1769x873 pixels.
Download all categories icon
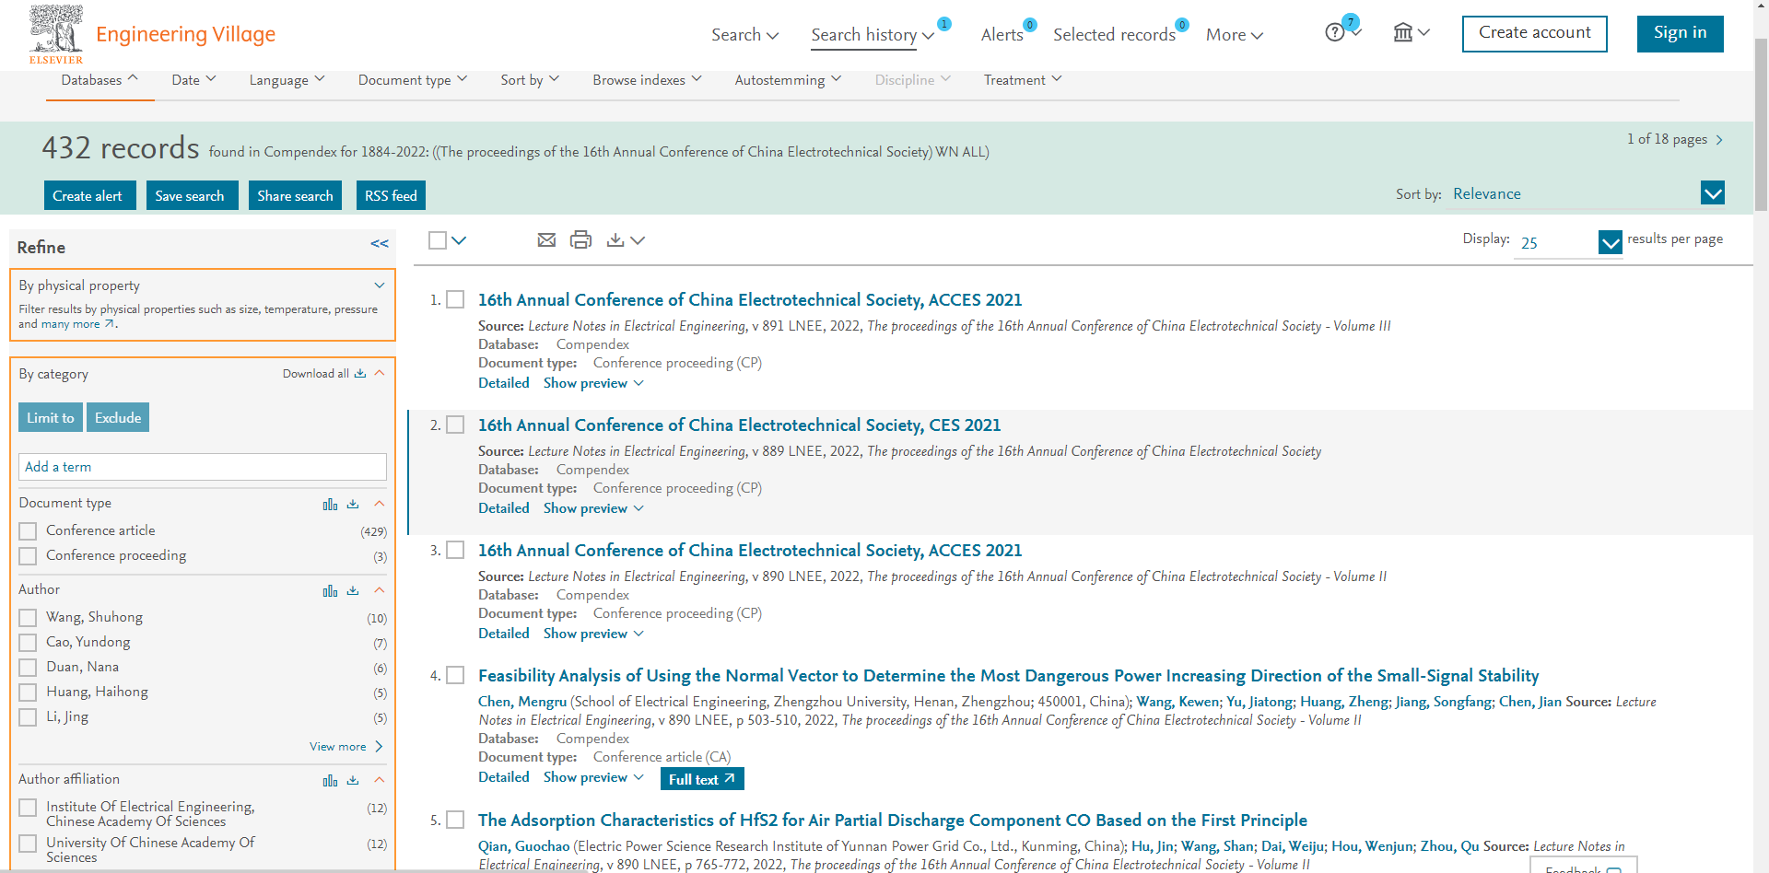pos(360,374)
